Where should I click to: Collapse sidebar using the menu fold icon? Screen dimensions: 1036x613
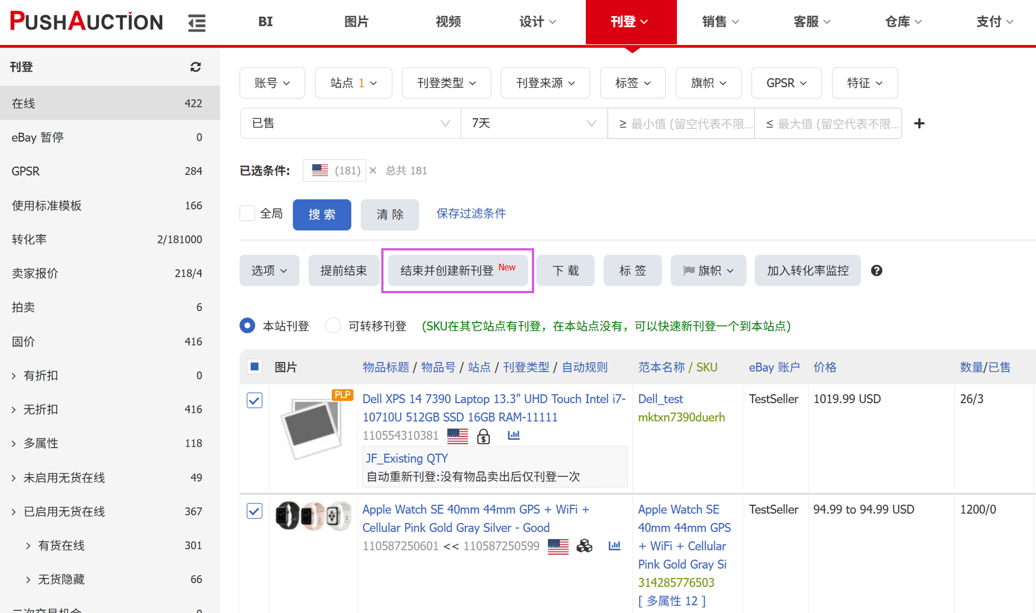point(197,23)
